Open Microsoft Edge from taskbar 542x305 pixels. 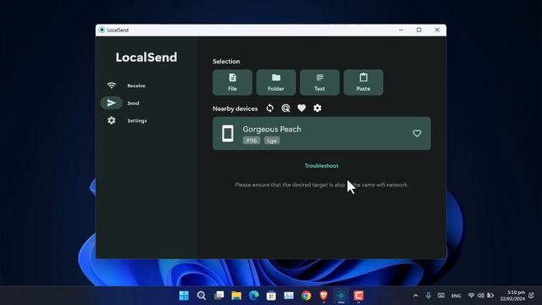coord(254,296)
